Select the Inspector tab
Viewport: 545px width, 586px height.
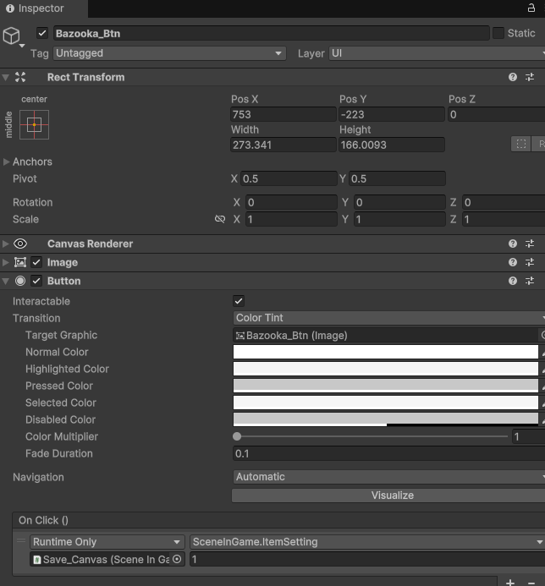[x=34, y=8]
